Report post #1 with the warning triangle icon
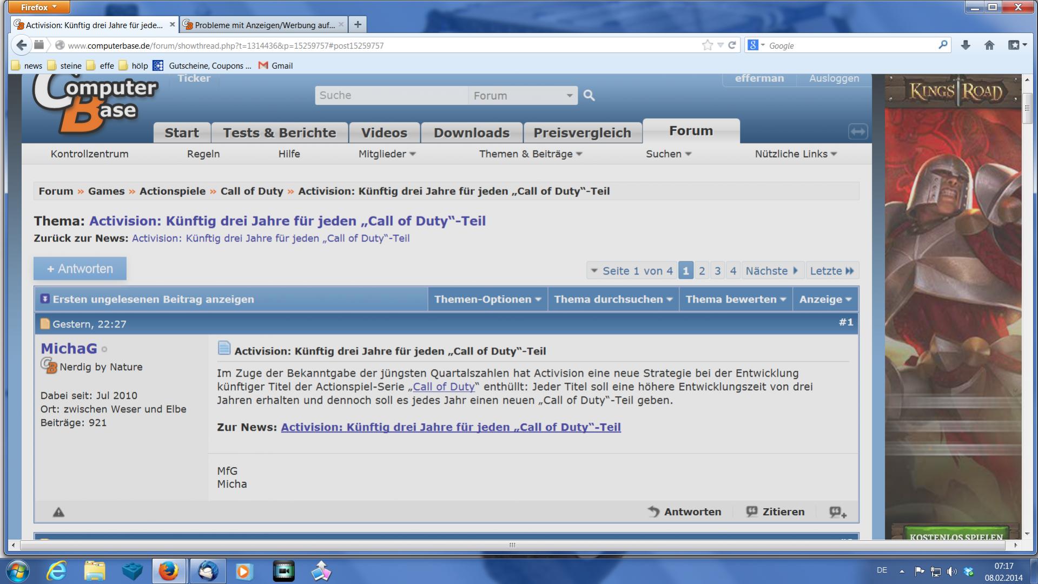The width and height of the screenshot is (1038, 584). coord(58,512)
